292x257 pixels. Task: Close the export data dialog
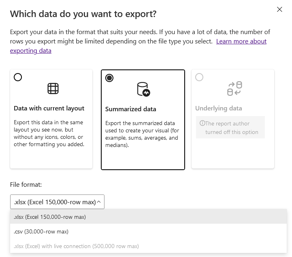(279, 9)
